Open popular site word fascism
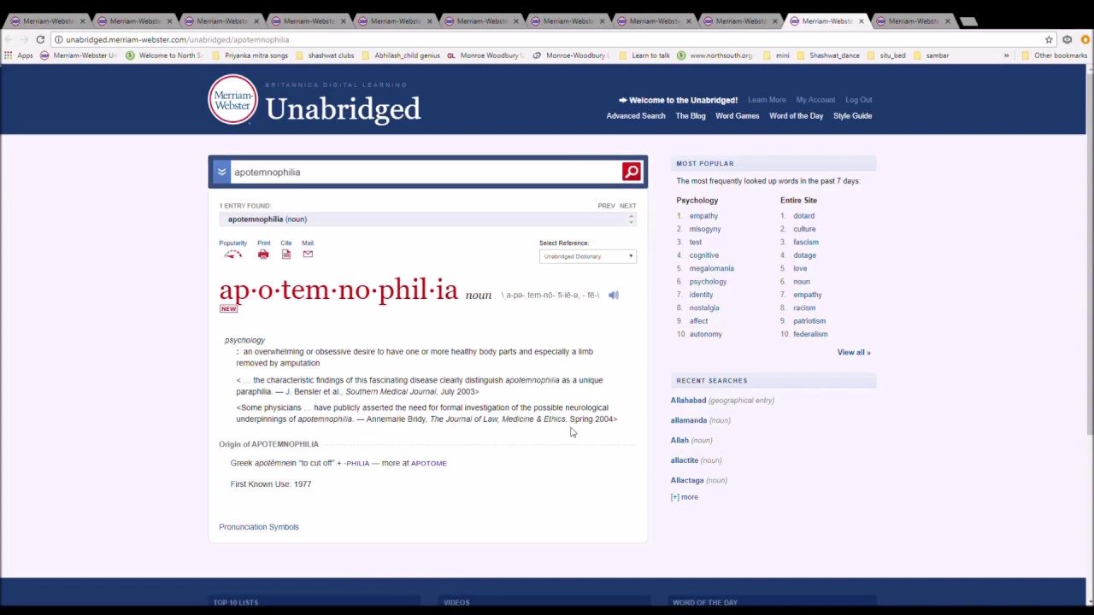 pos(806,243)
